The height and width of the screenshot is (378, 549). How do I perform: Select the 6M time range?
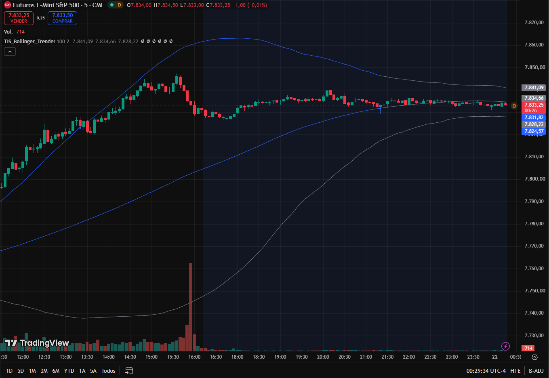(x=56, y=371)
